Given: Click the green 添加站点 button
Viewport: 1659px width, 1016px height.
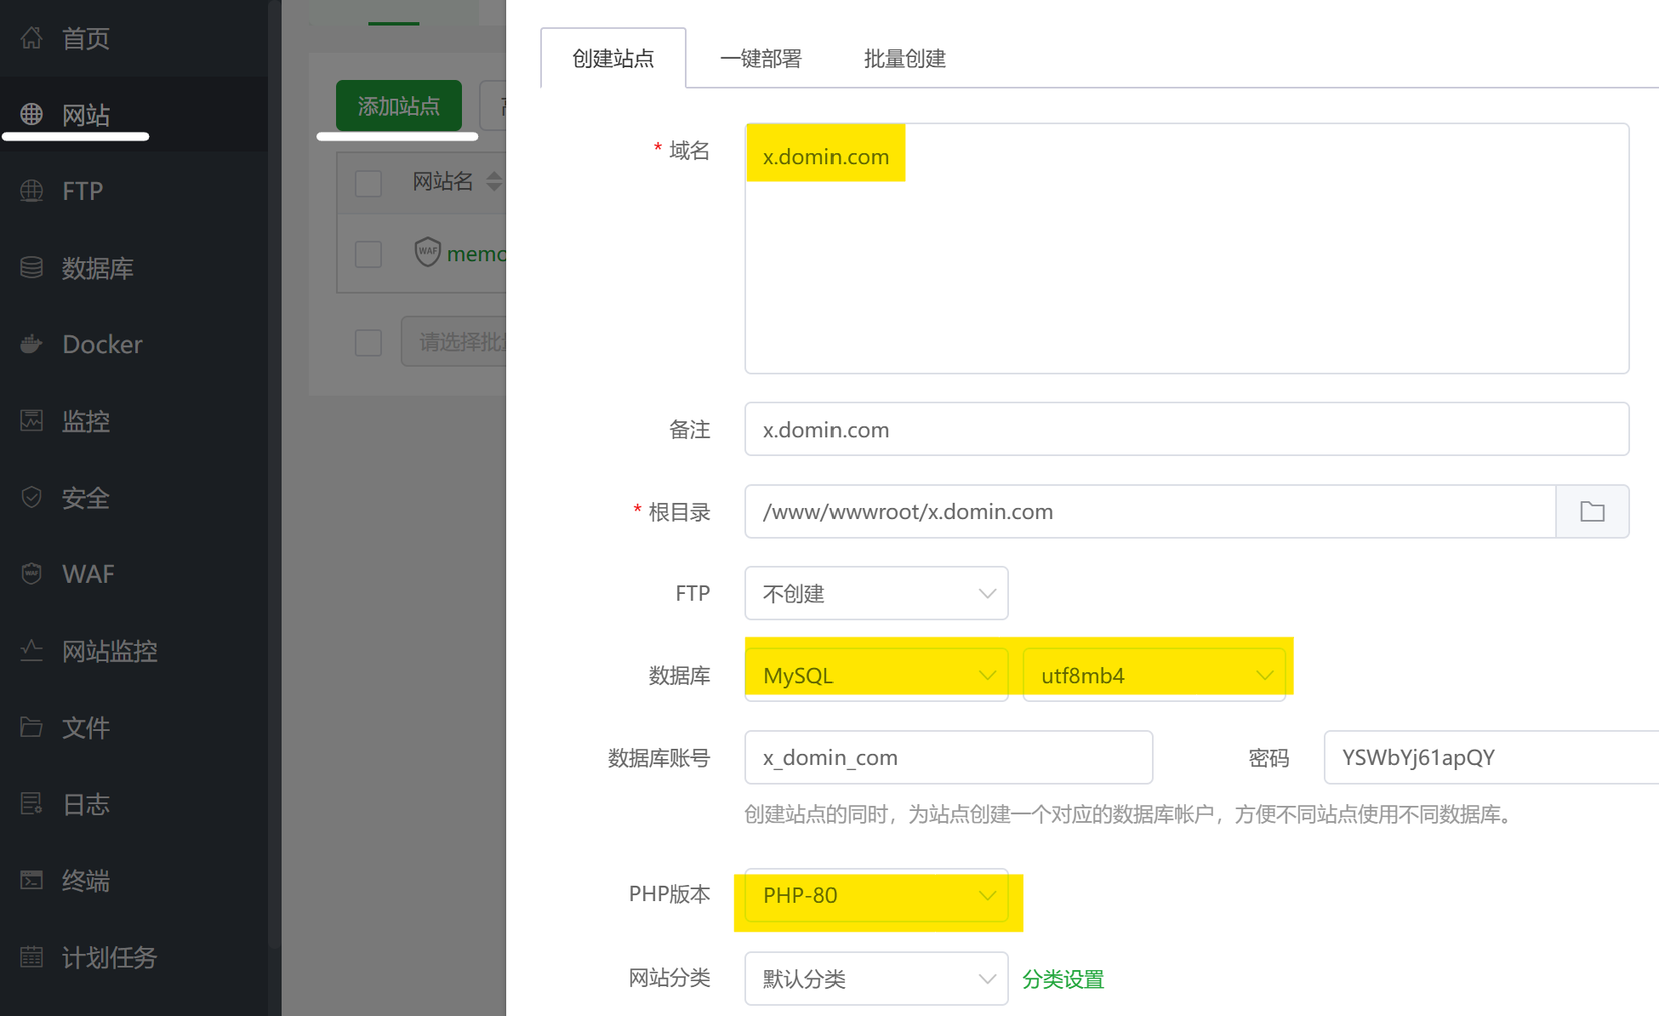Looking at the screenshot, I should coord(399,106).
